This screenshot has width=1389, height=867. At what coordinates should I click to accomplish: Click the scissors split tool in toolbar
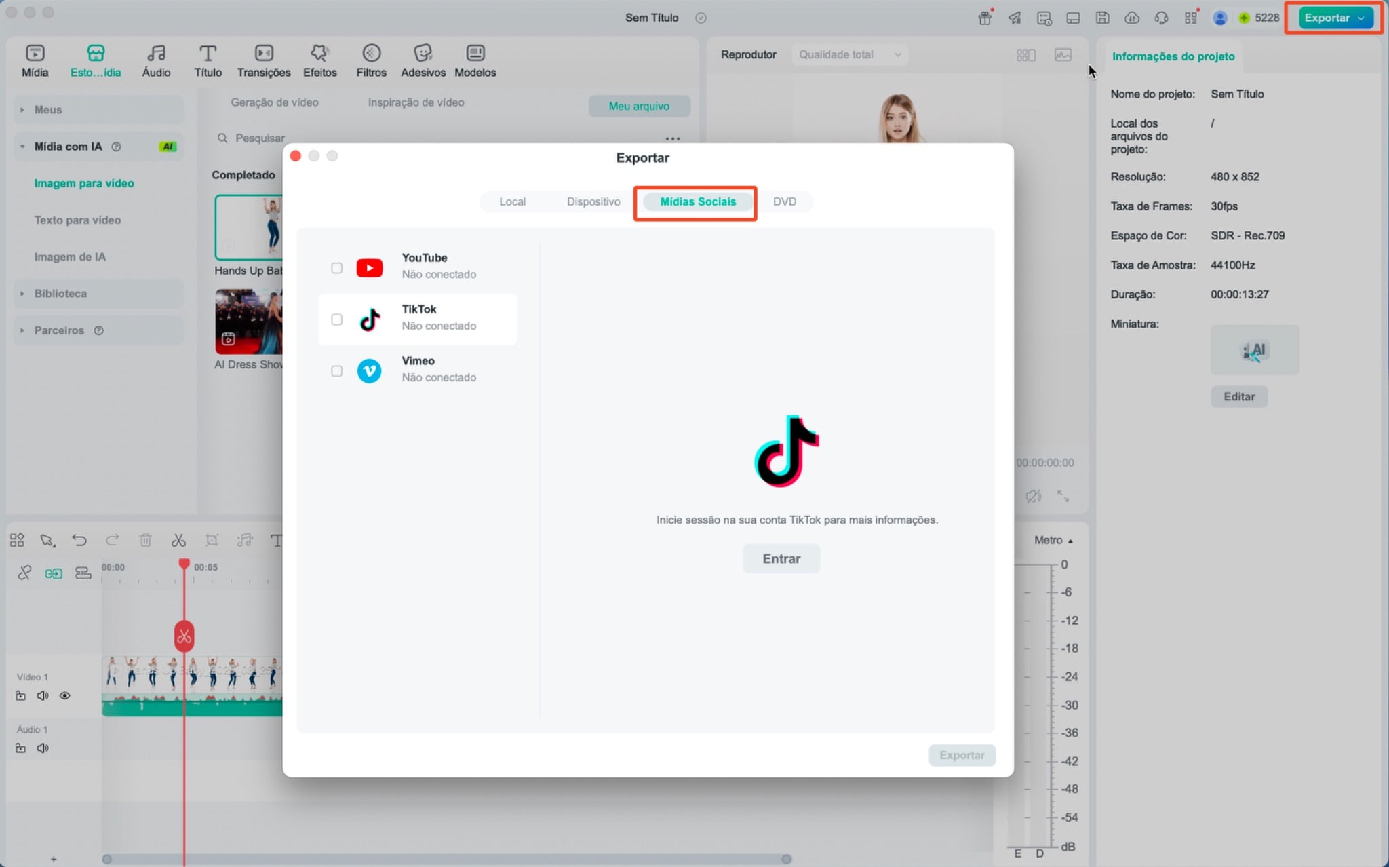point(178,540)
